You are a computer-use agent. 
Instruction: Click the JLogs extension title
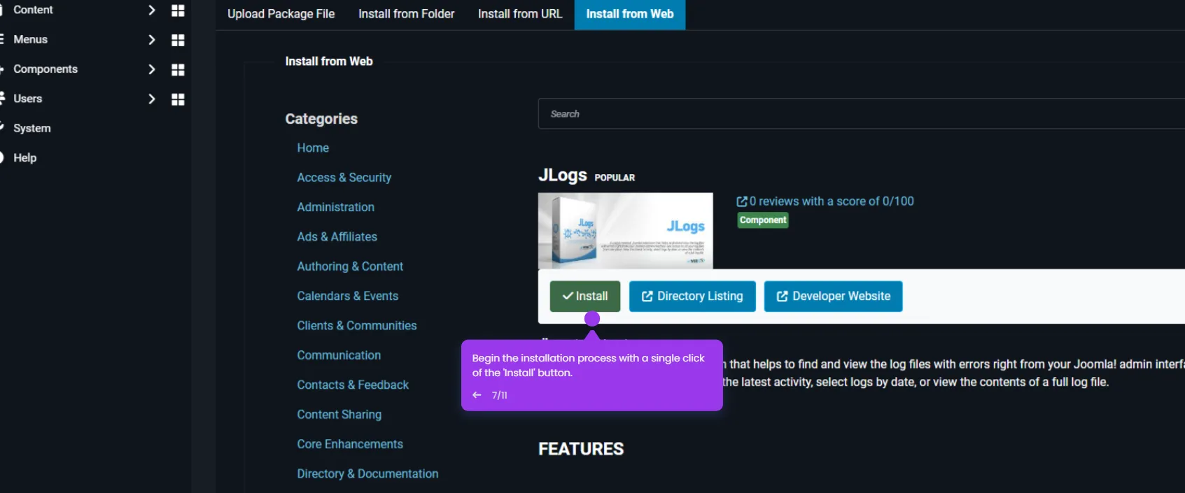[x=562, y=175]
